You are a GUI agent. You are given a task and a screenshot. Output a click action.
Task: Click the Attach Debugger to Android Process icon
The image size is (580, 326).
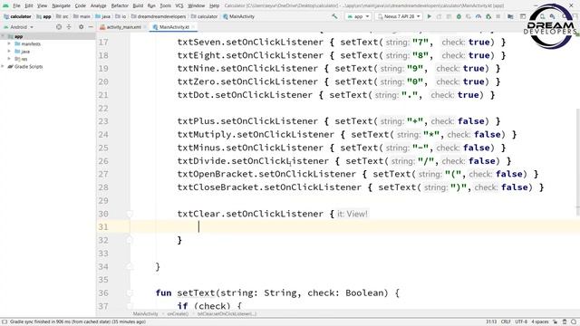(x=488, y=16)
